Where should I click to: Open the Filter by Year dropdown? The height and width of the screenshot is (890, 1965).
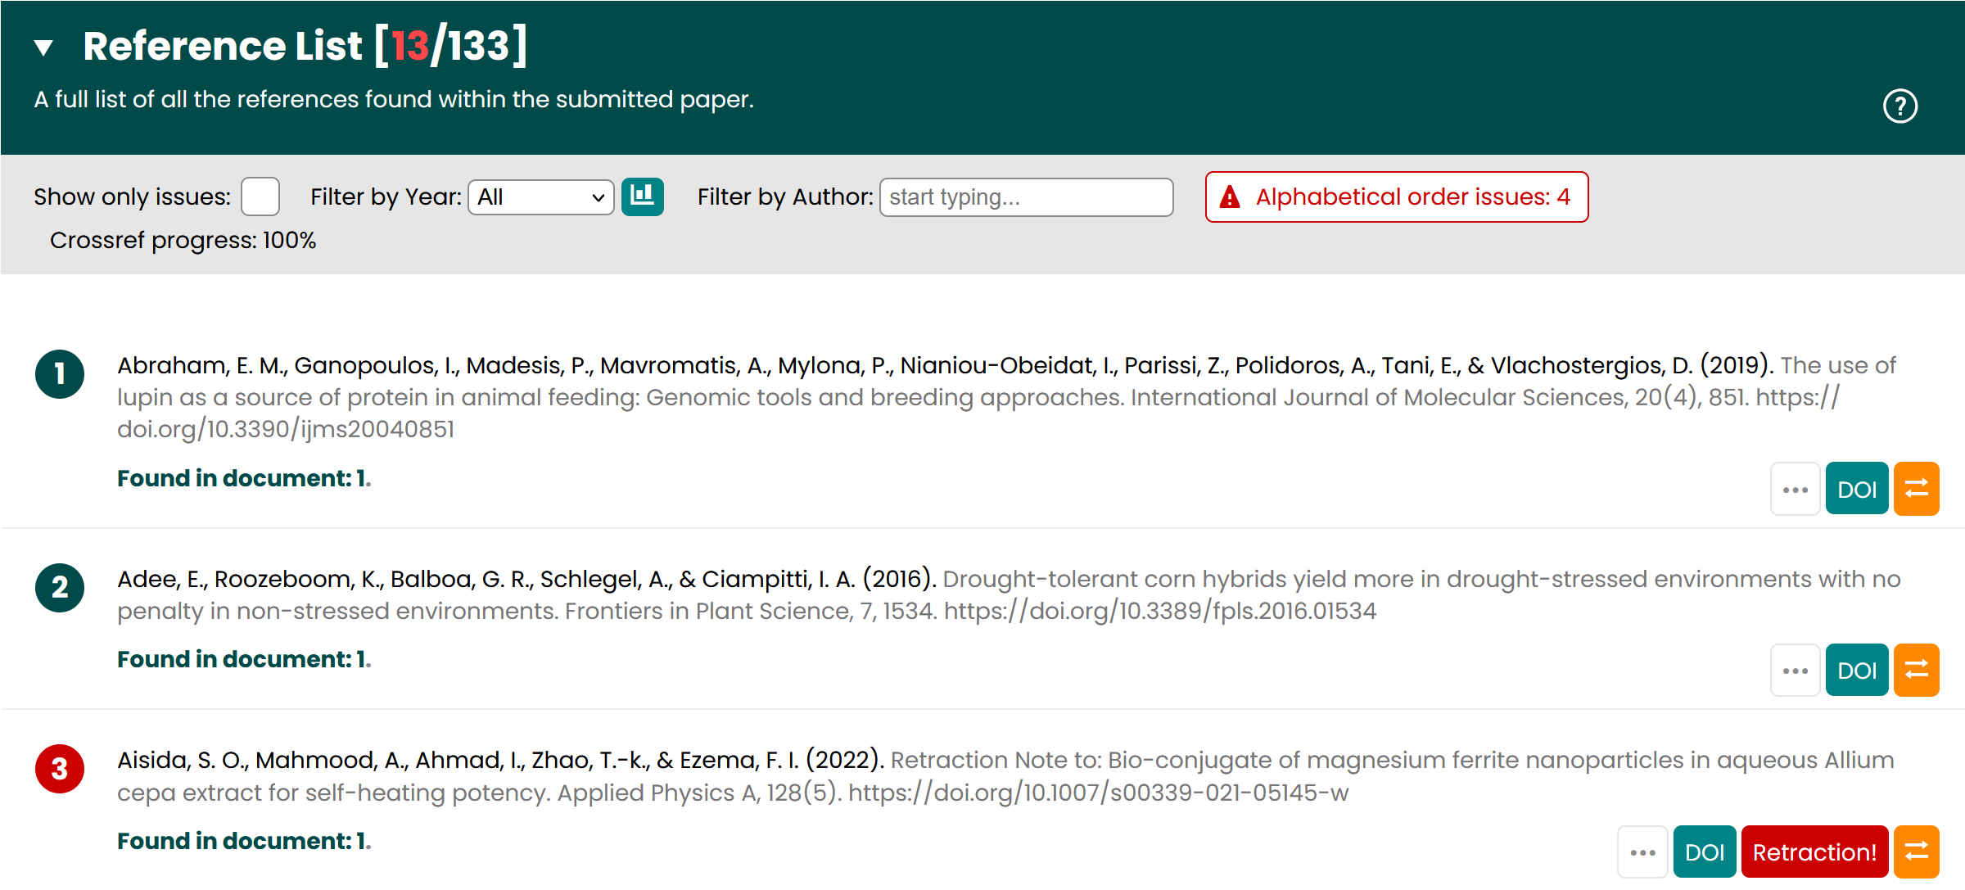pyautogui.click(x=540, y=197)
